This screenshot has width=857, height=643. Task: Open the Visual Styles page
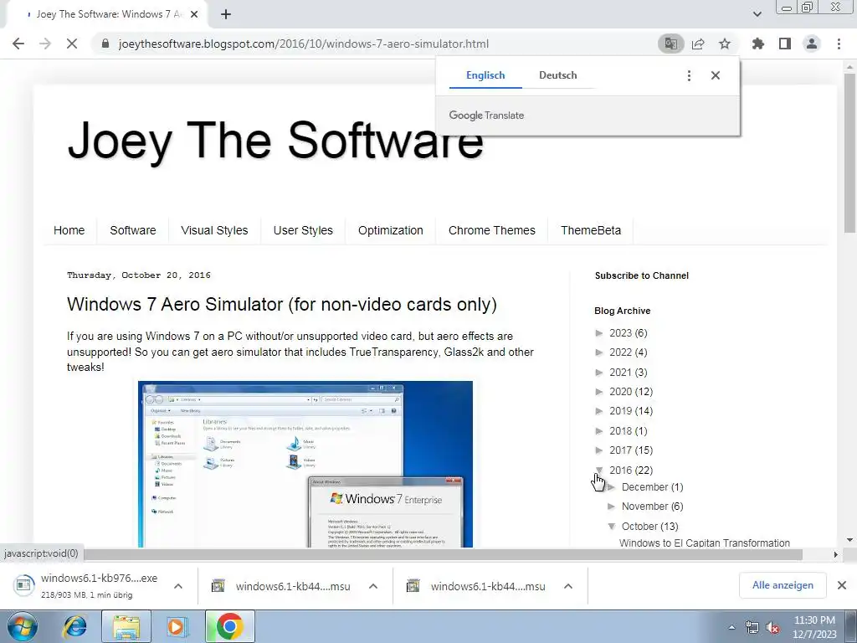(x=214, y=230)
